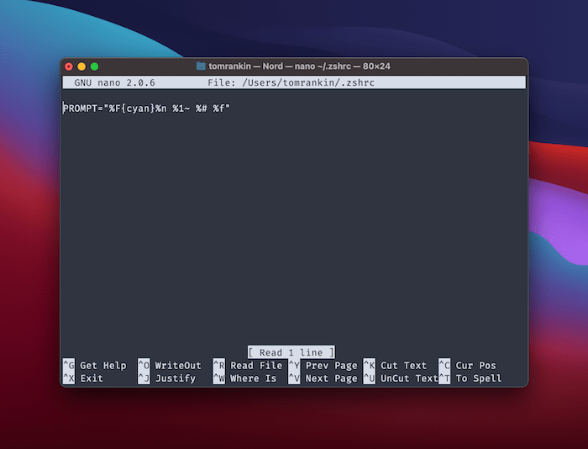Click the ^W key hint
Viewport: 588px width, 449px height.
(219, 378)
